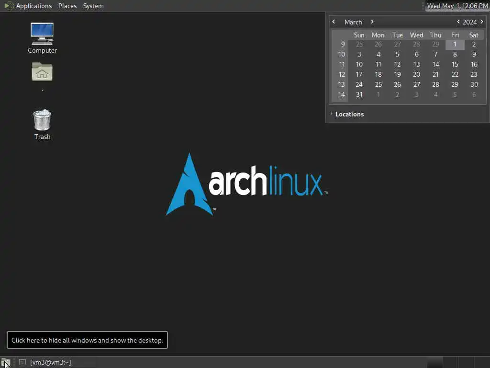The height and width of the screenshot is (368, 490).
Task: Toggle the clock showing Wed May 1
Action: pos(457,6)
